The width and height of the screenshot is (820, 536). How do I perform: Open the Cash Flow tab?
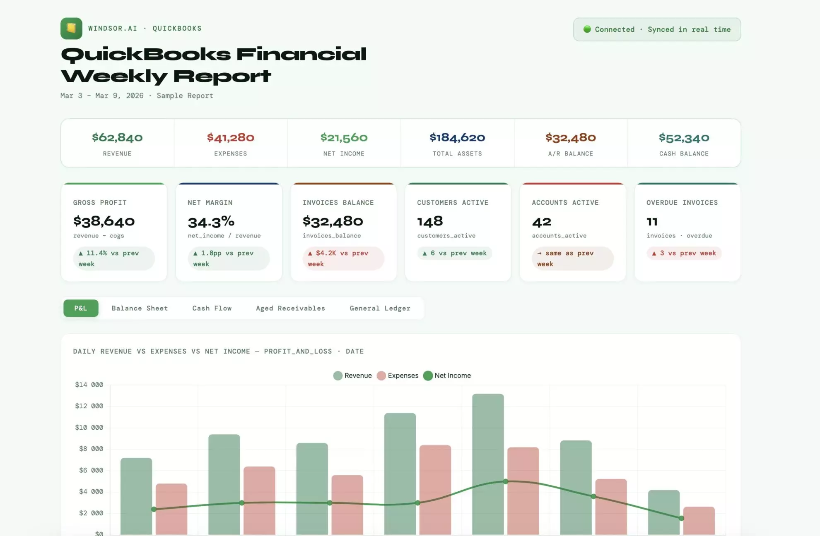212,308
